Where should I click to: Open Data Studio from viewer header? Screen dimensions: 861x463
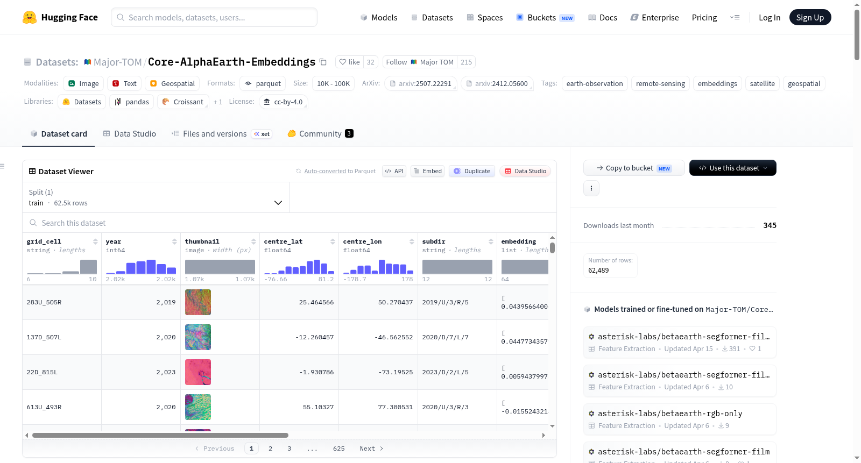[525, 171]
